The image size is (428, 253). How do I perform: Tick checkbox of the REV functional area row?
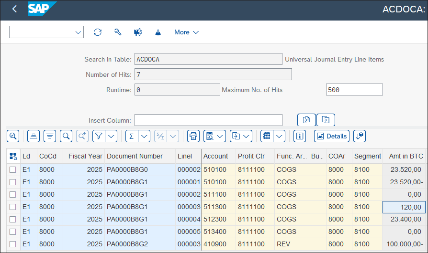point(13,244)
